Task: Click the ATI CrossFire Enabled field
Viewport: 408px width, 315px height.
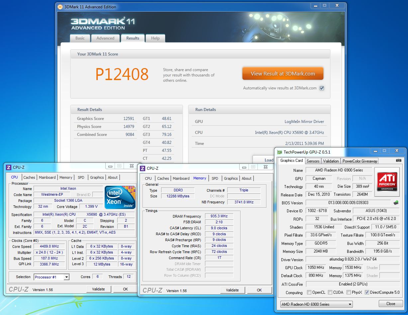Action: 353,284
